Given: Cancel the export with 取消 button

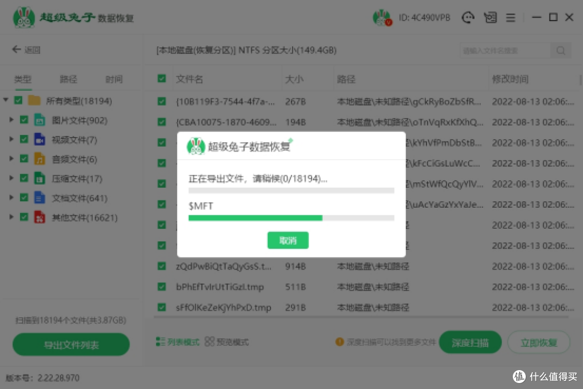Looking at the screenshot, I should 288,241.
